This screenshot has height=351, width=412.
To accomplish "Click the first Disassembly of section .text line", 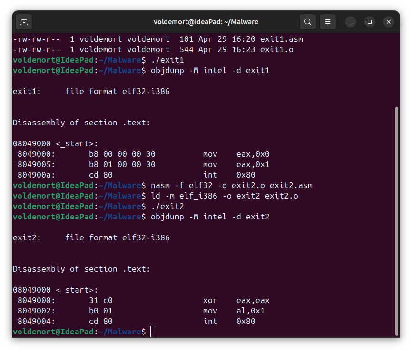I will [81, 123].
